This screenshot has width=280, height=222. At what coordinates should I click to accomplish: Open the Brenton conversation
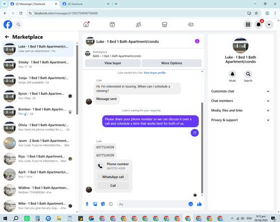click(x=38, y=112)
